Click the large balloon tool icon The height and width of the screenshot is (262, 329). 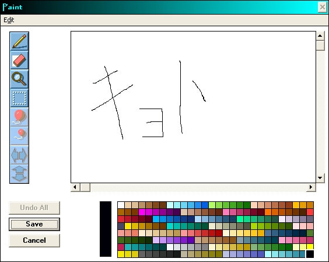19,117
